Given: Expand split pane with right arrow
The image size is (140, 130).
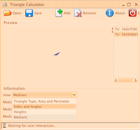Looking at the screenshot, I should (112, 32).
